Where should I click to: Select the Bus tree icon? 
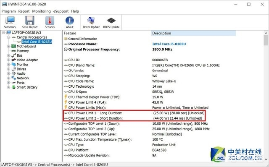(x=13, y=55)
